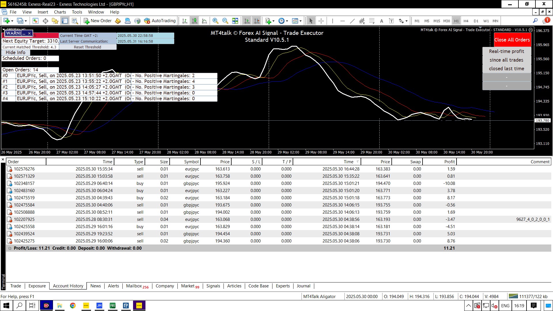553x311 pixels.
Task: Click the Reset Threshold button
Action: [x=88, y=47]
